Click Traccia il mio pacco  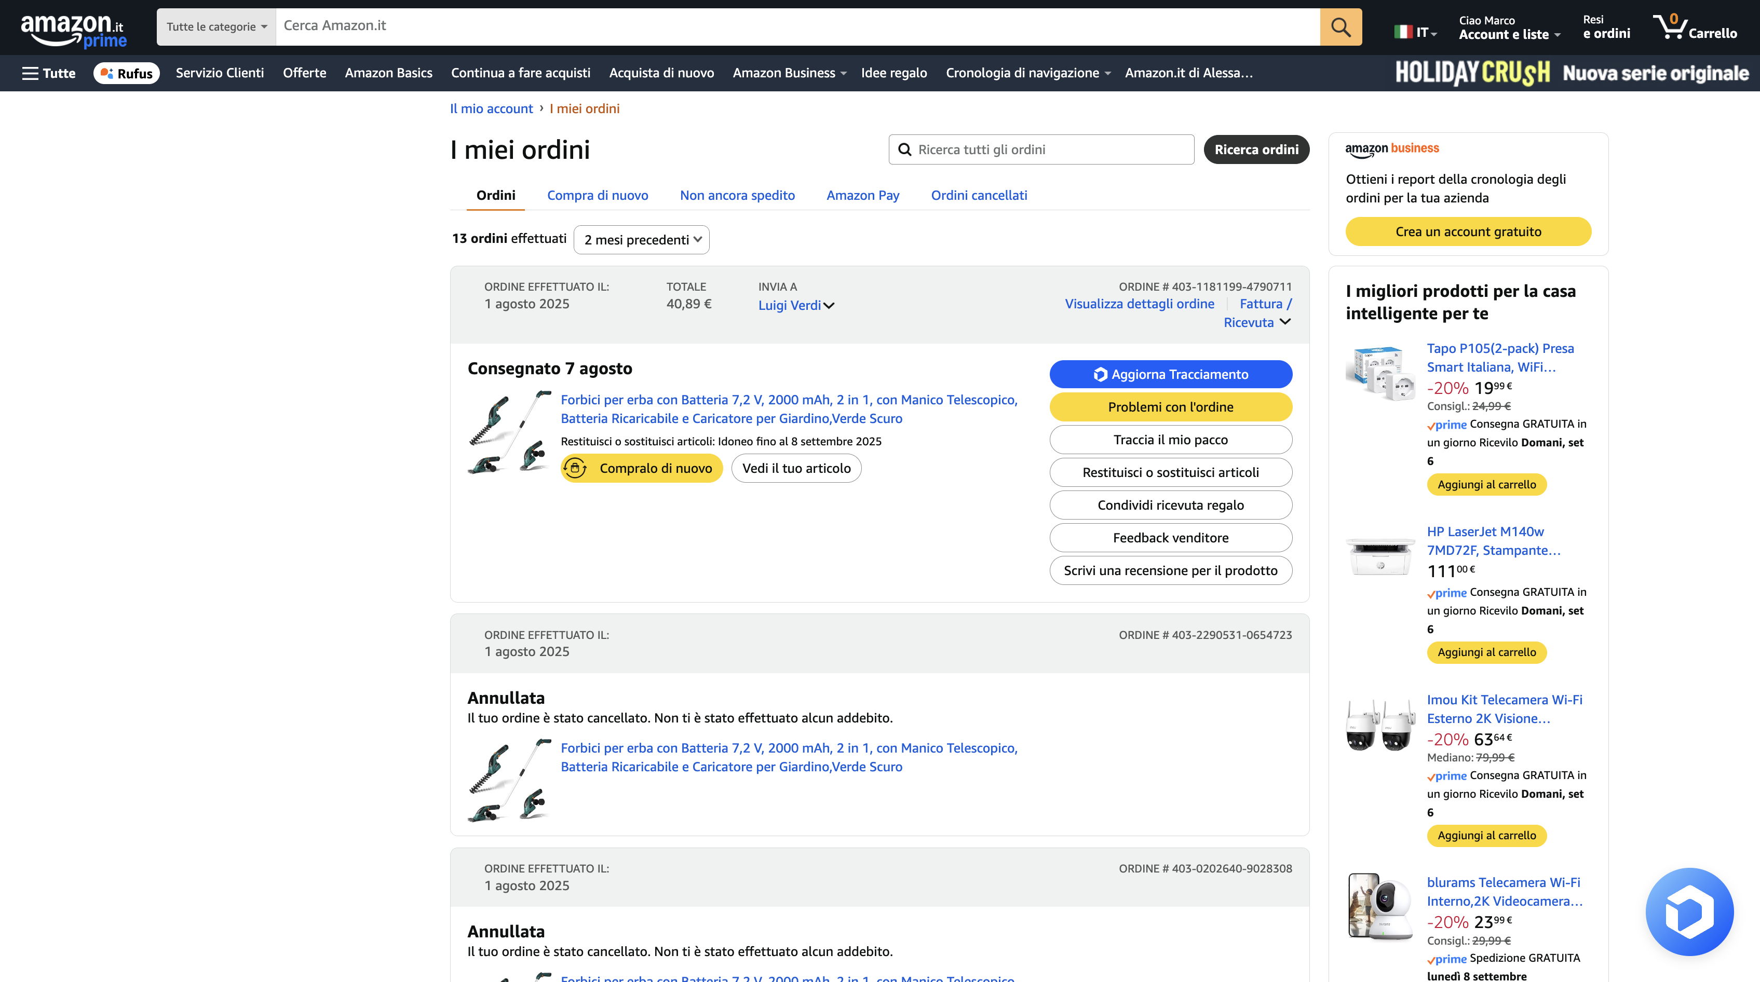1170,440
